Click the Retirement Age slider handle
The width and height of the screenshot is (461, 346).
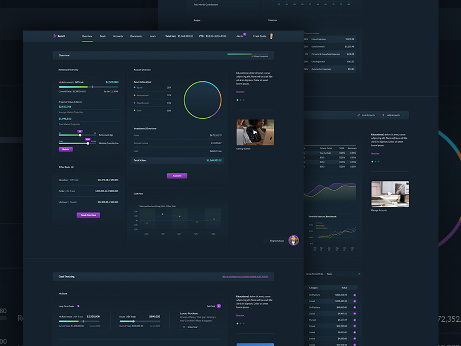pyautogui.click(x=80, y=135)
